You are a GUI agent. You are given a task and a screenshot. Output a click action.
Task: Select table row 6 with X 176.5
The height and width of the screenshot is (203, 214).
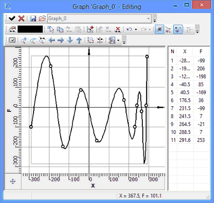click(189, 100)
